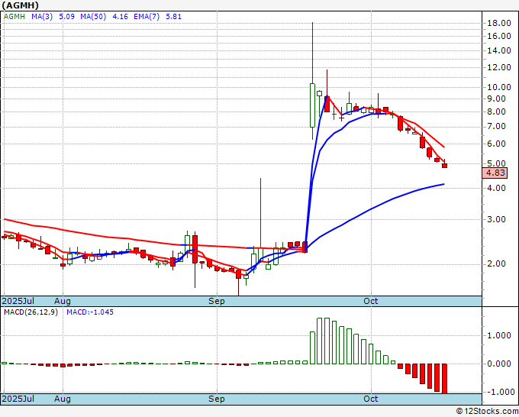Click the current price tag 4.83
This screenshot has height=417, width=519.
[x=495, y=173]
